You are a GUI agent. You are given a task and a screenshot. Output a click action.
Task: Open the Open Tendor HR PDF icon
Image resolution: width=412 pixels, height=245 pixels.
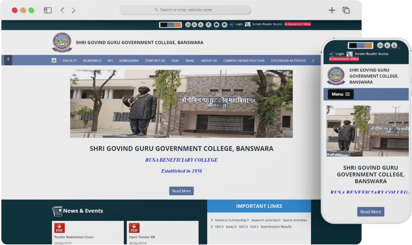(134, 228)
